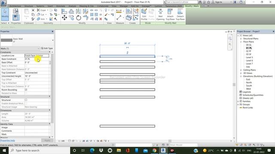This screenshot has width=275, height=154.
Task: Click the Properties panel vertical scrollbar
Action: coord(52,88)
